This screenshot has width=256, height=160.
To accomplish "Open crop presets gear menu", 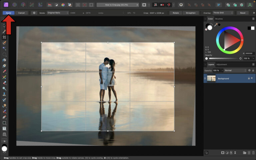I will click(34, 13).
